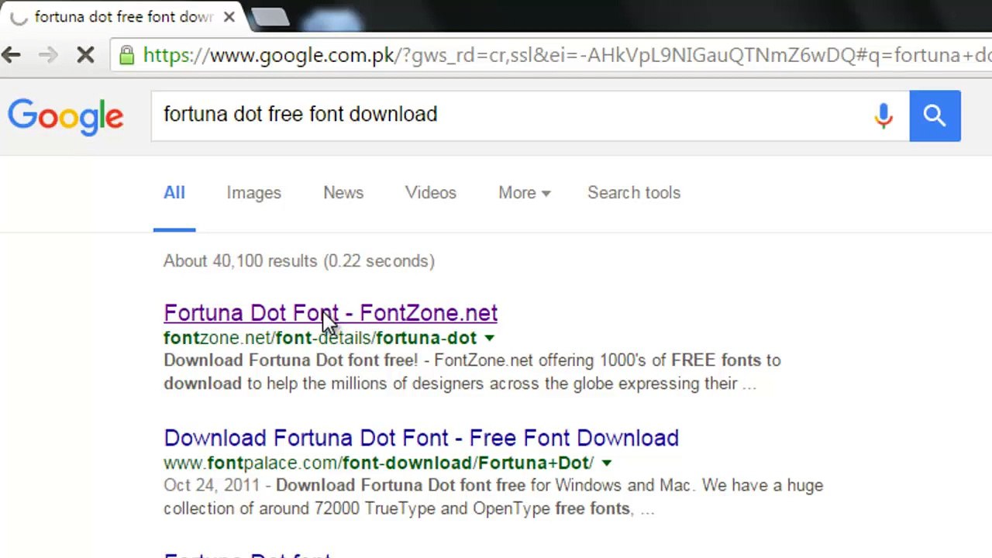
Task: Click the browser forward arrow
Action: tap(48, 55)
